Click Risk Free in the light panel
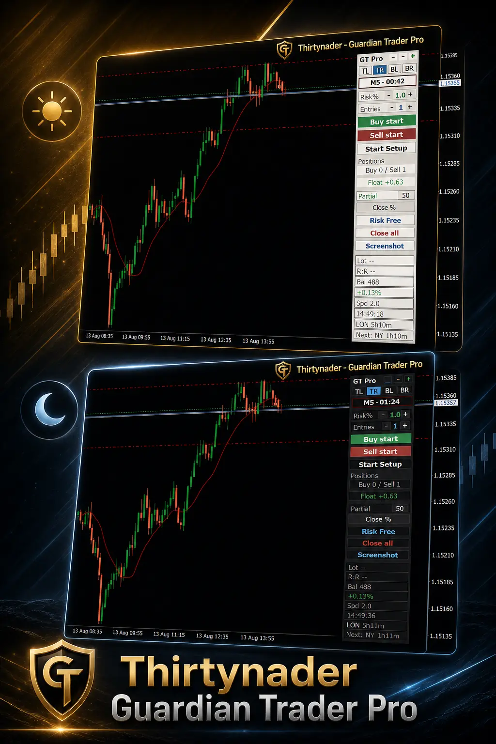Screen dimensions: 496x744 [385, 220]
